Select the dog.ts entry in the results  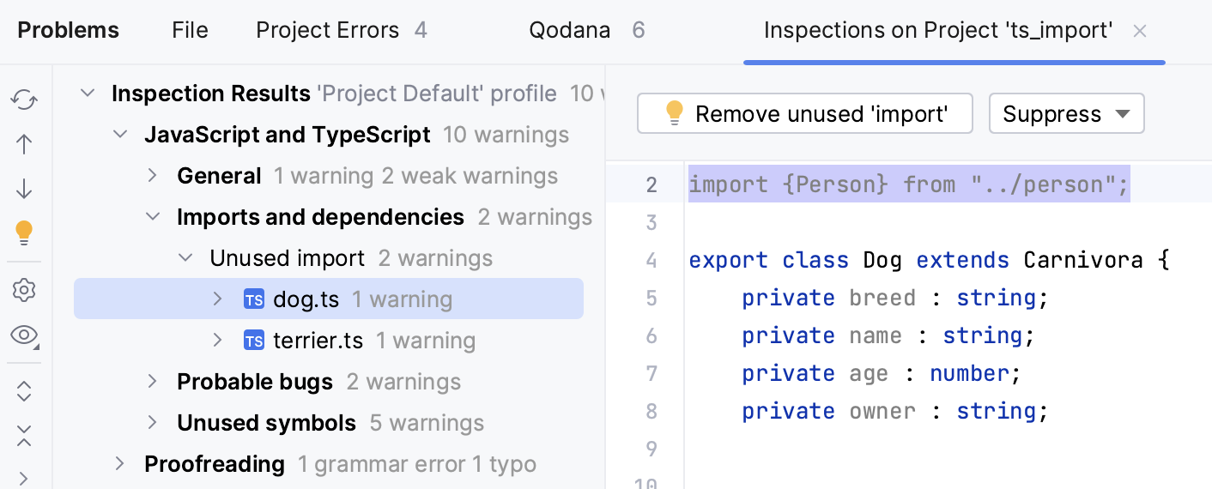click(x=306, y=299)
